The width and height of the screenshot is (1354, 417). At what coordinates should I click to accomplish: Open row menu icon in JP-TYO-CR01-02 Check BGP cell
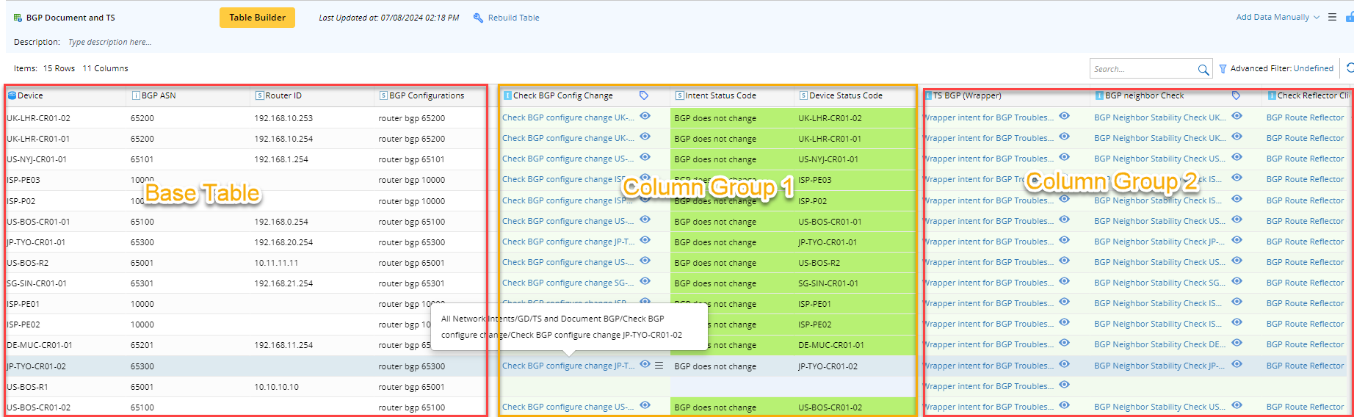[659, 365]
